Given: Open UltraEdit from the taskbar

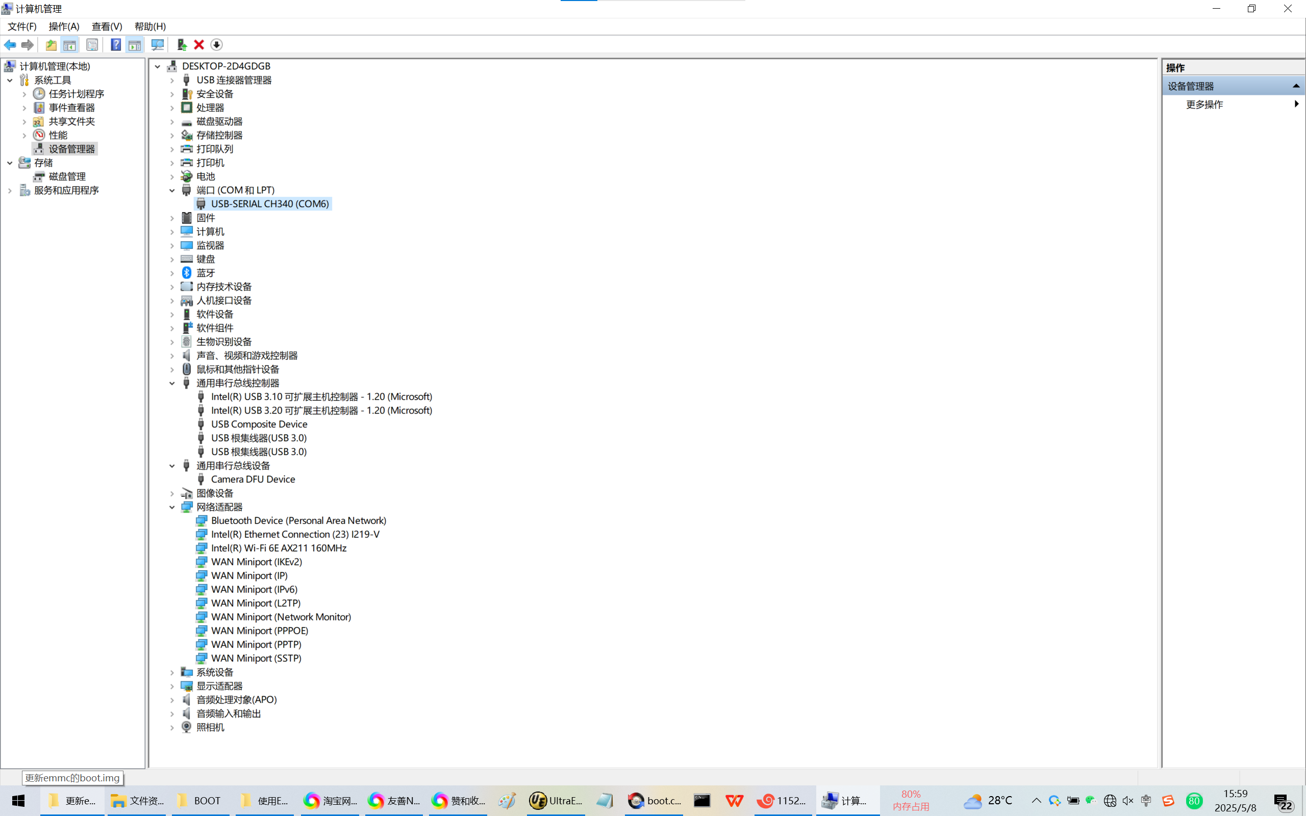Looking at the screenshot, I should (x=556, y=800).
